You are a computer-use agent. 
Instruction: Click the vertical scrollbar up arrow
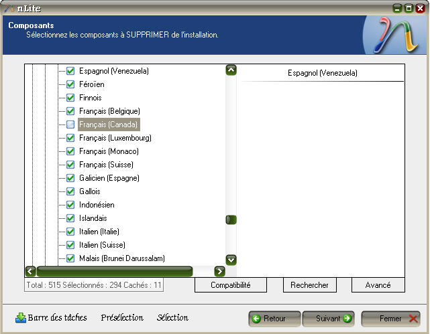point(231,70)
